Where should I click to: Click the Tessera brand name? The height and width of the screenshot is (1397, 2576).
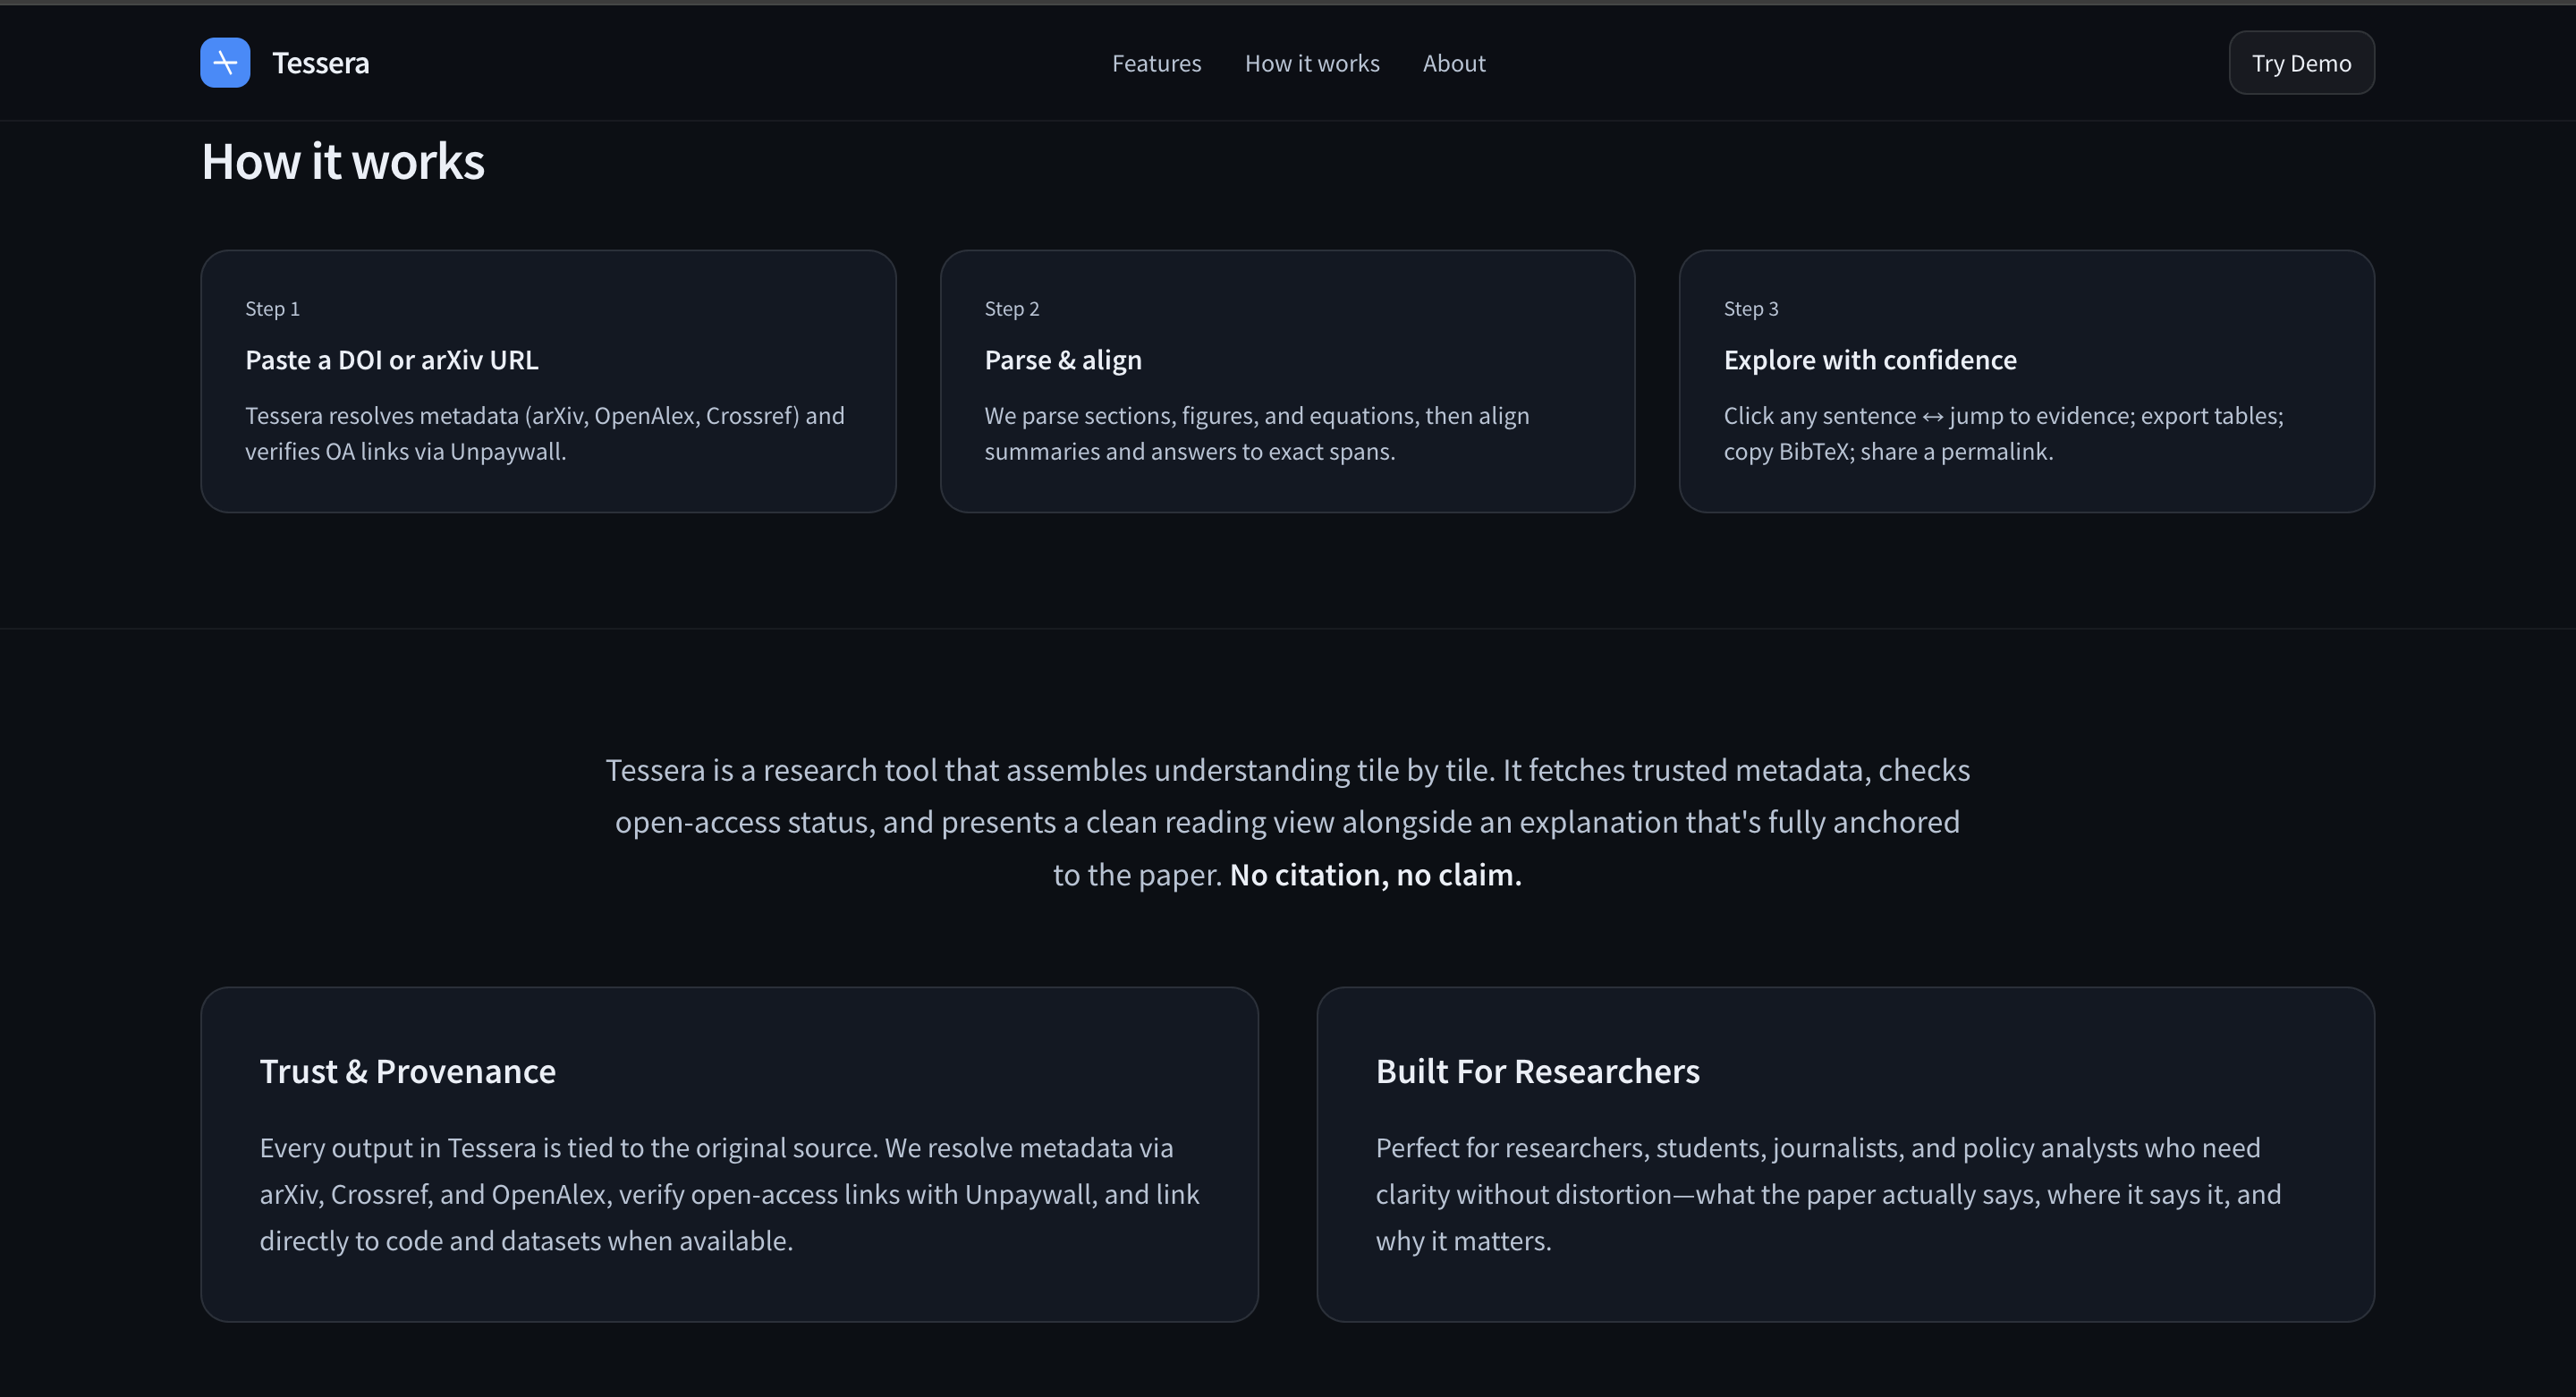point(321,63)
